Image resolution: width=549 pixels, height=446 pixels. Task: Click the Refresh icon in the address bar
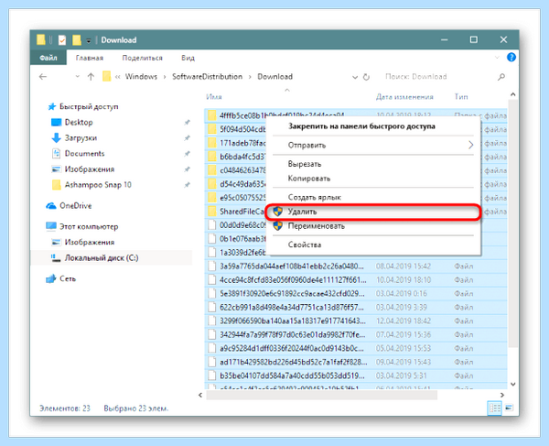(366, 77)
